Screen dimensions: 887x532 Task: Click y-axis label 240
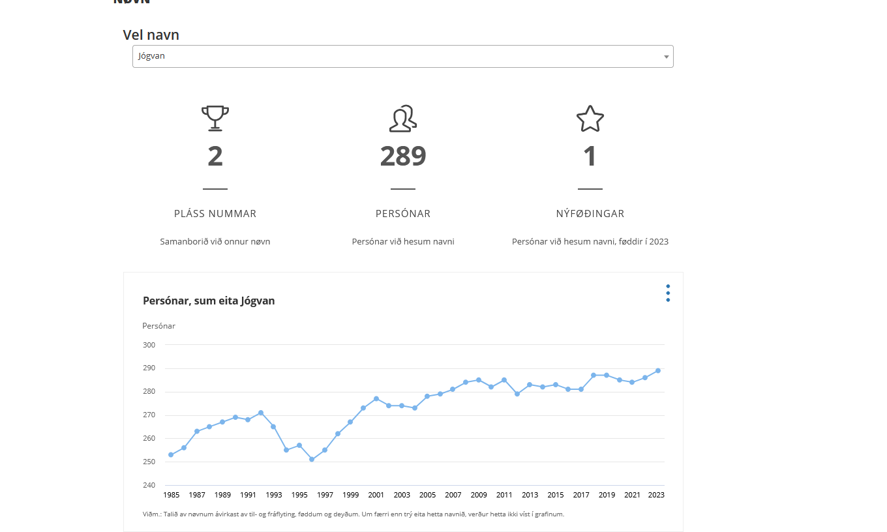[x=149, y=485]
